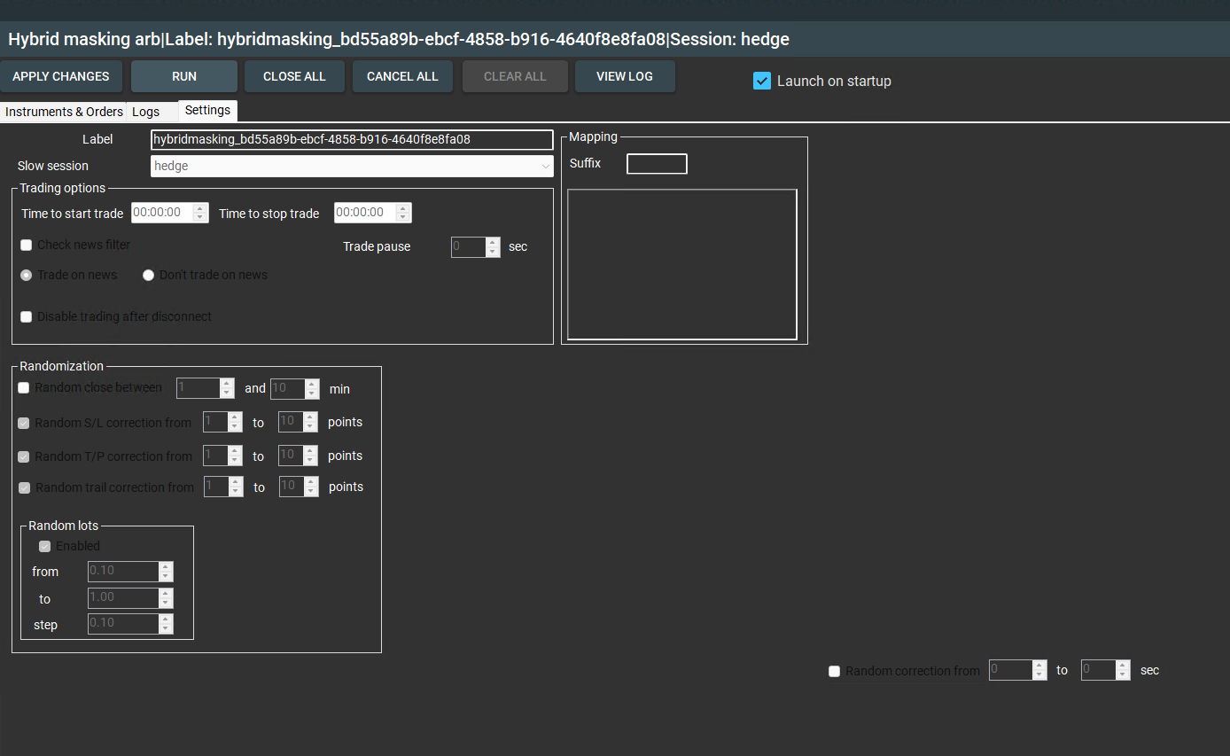Enable Disable trading after disconnect checkbox
The width and height of the screenshot is (1230, 756).
click(27, 316)
